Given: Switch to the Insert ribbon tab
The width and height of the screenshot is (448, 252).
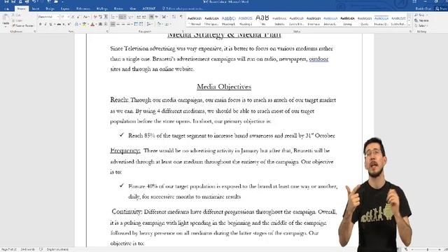Looking at the screenshot, I should (36, 9).
